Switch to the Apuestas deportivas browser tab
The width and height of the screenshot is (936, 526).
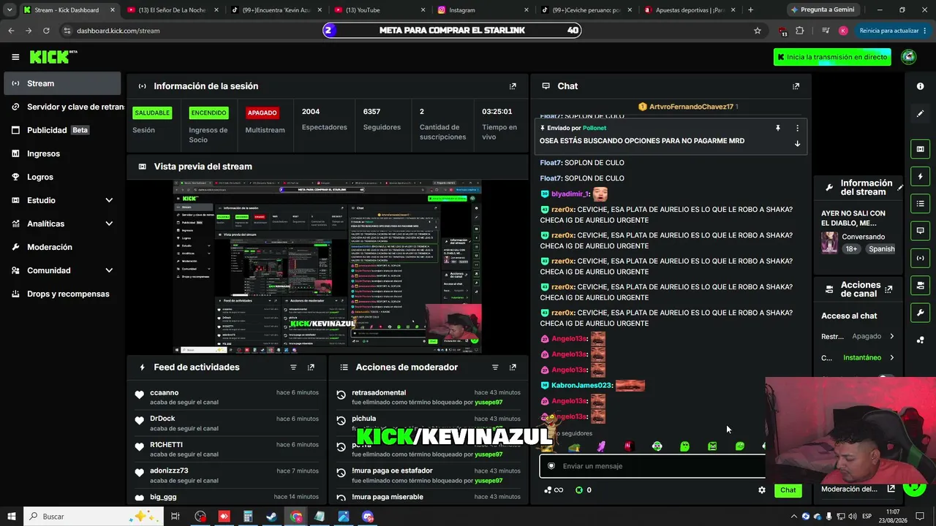tap(689, 10)
